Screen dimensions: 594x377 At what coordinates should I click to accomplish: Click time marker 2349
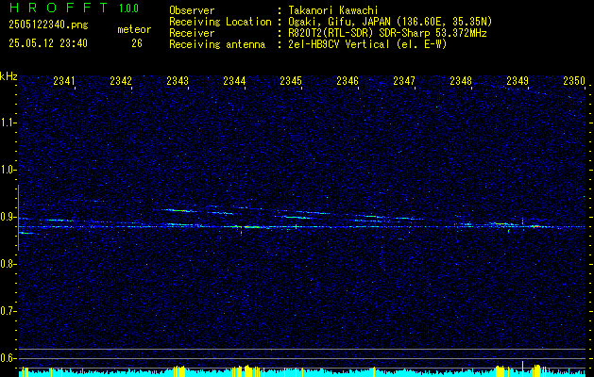click(518, 80)
